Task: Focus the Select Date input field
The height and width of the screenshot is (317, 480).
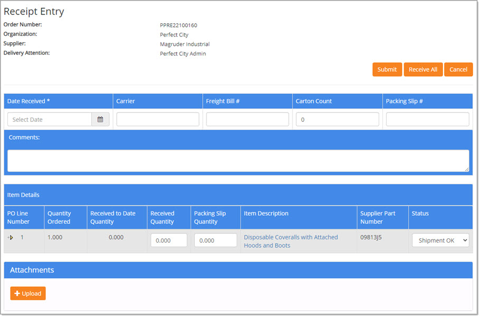Action: pos(50,120)
